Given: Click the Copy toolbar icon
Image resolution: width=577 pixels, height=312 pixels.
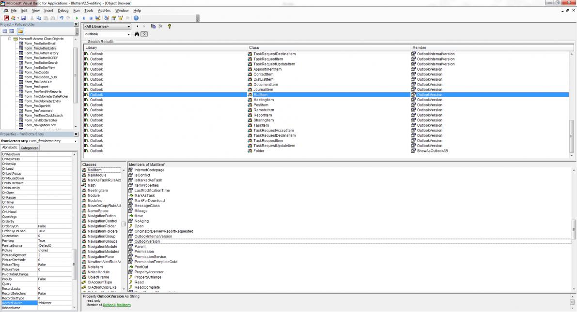Looking at the screenshot, I should (39, 18).
